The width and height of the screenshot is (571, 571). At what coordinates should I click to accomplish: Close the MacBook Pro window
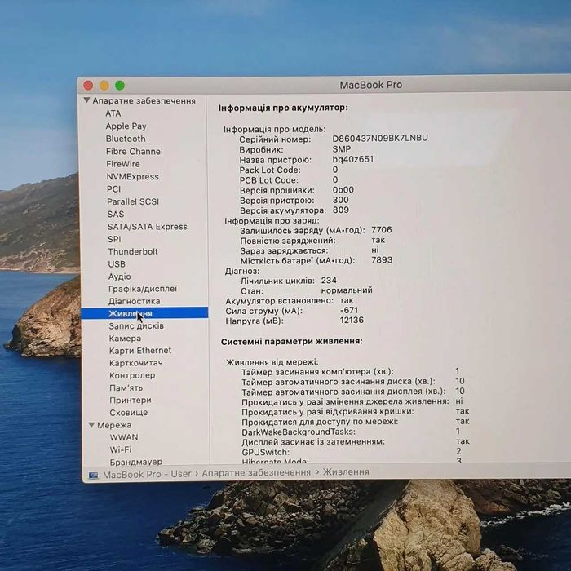click(88, 85)
